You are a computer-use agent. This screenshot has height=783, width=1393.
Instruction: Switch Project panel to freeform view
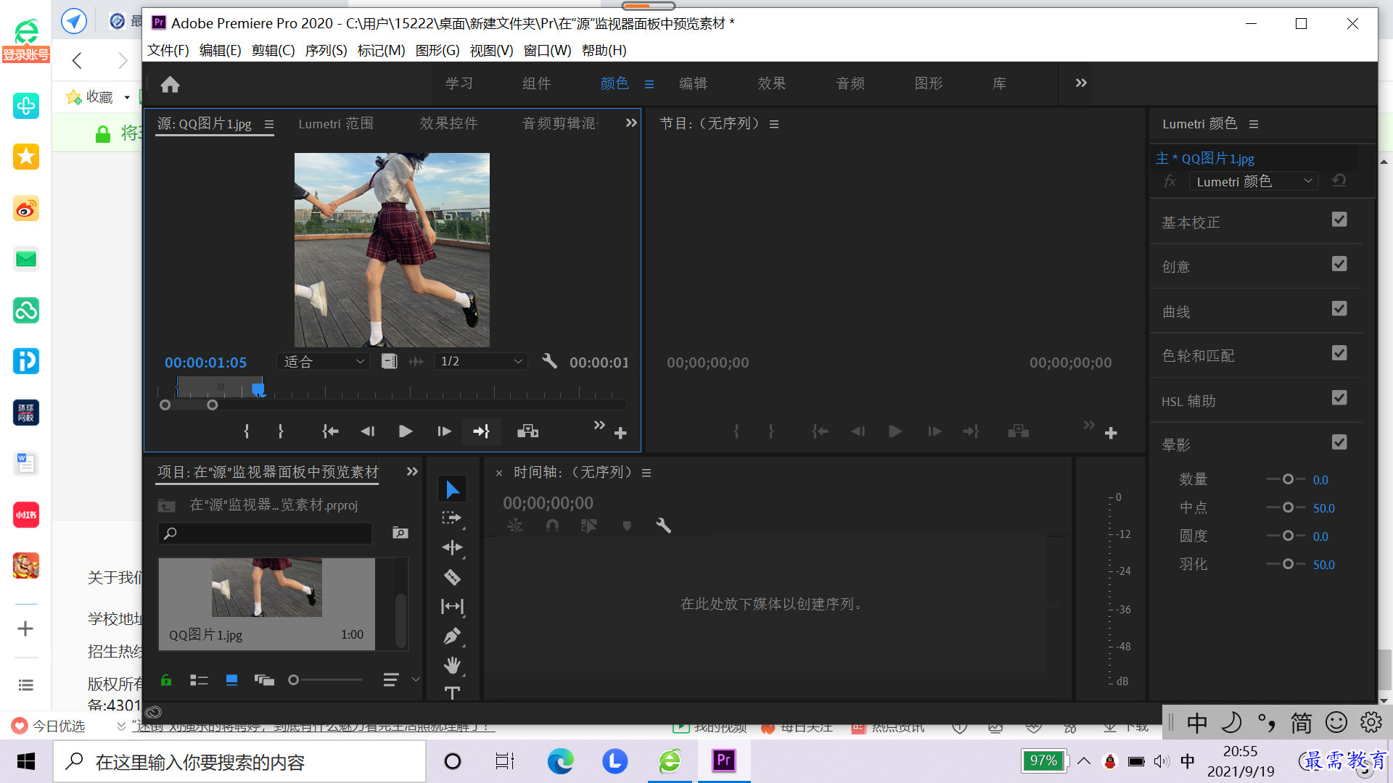[264, 680]
